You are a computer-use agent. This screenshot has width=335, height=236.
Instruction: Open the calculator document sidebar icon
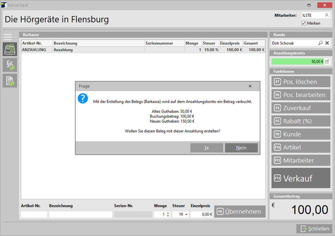point(9,81)
